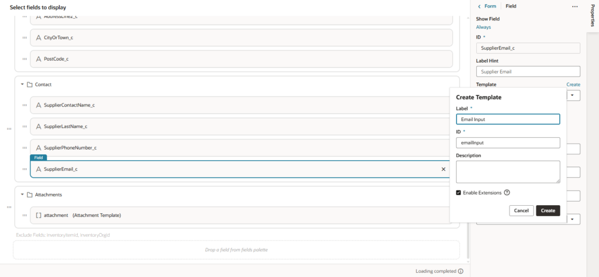Click the drag handle for SupplierContactName_c
Image resolution: width=599 pixels, height=277 pixels.
(25, 105)
